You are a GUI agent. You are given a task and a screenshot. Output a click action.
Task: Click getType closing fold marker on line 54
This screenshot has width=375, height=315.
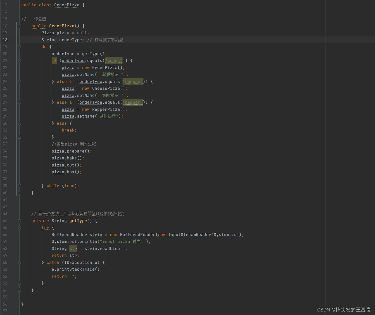click(x=19, y=290)
